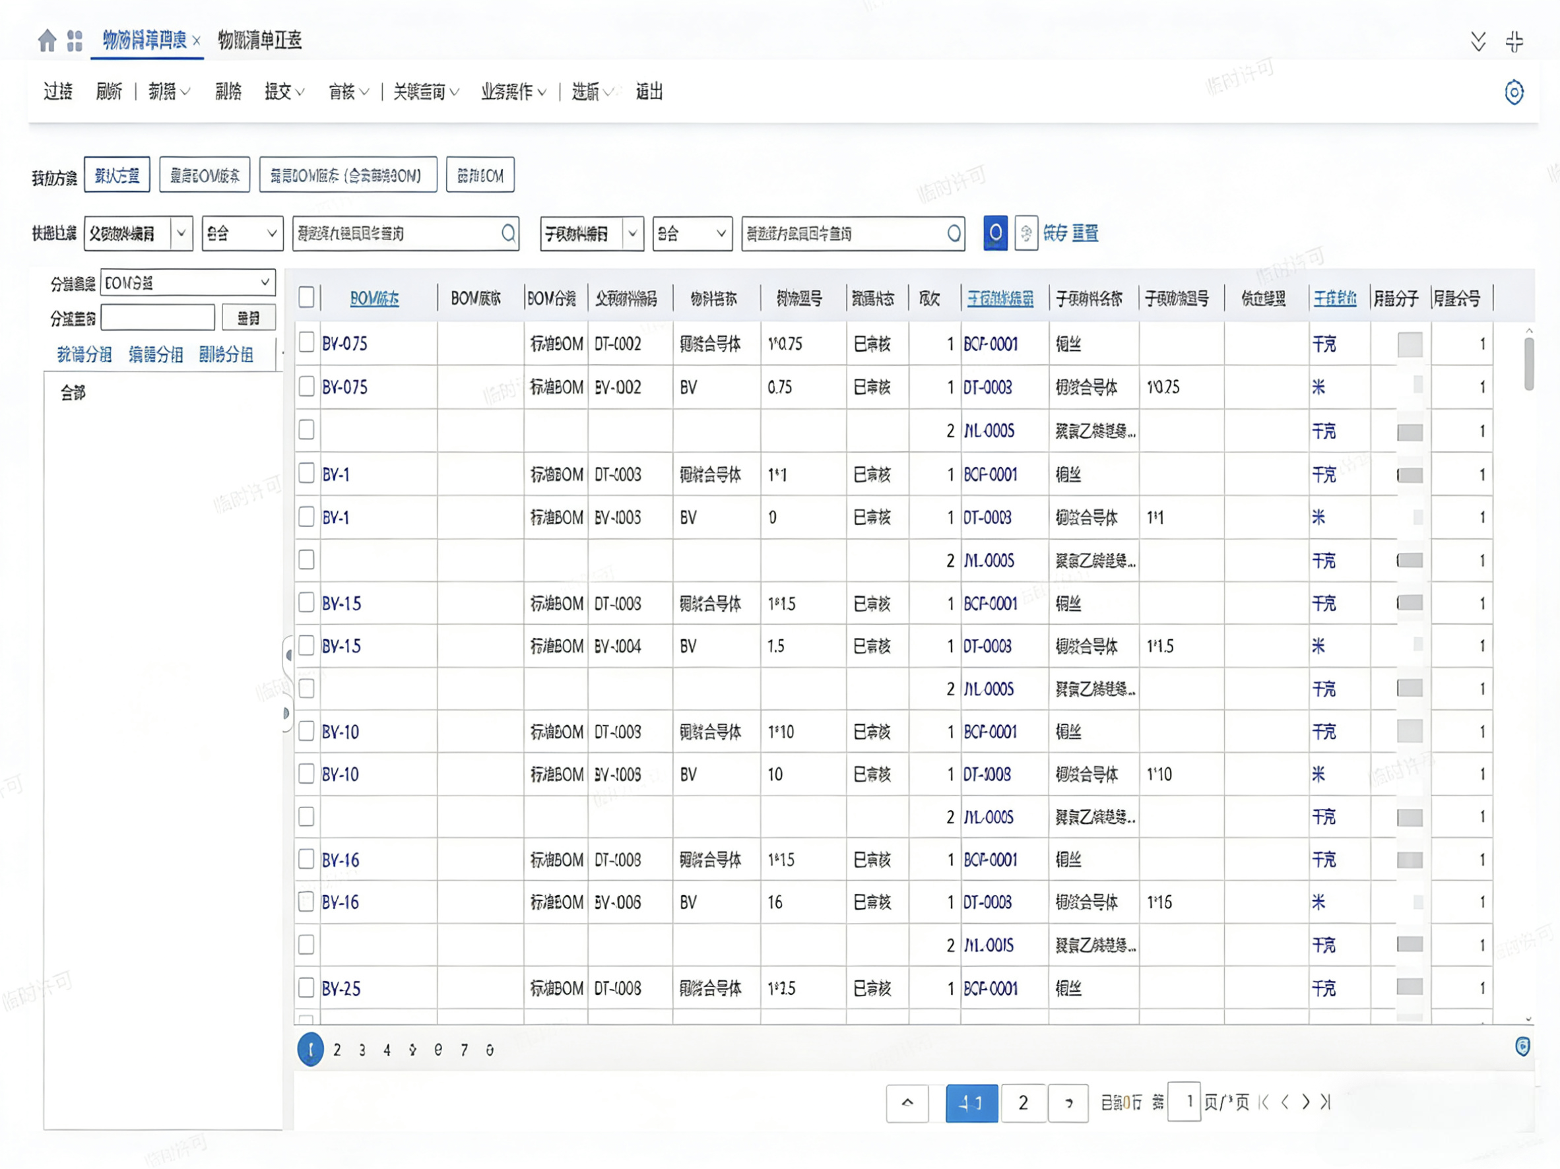This screenshot has width=1560, height=1169.
Task: Click the last-page arrow icon in the pagination
Action: (x=1326, y=1101)
